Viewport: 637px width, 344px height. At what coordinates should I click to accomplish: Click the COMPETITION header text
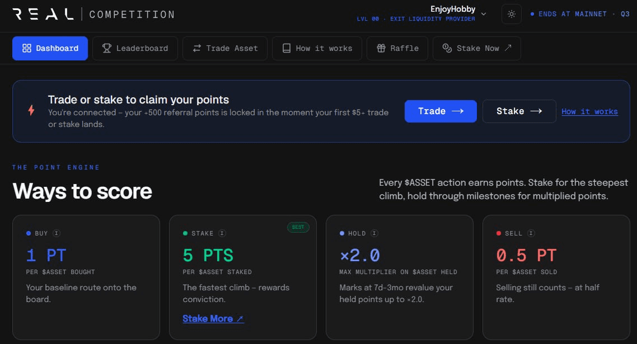[132, 15]
